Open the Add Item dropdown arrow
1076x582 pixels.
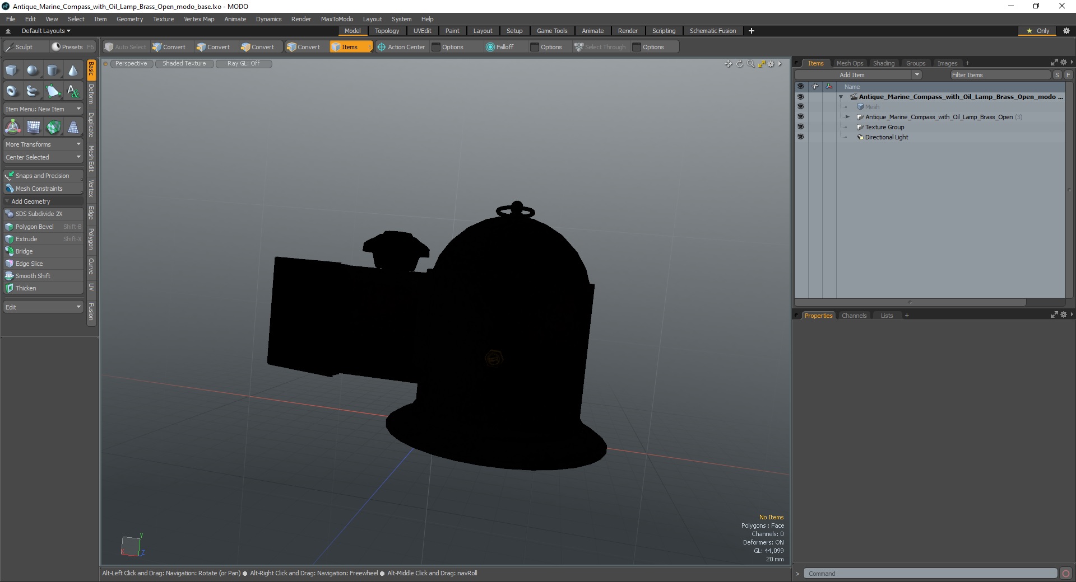click(917, 75)
